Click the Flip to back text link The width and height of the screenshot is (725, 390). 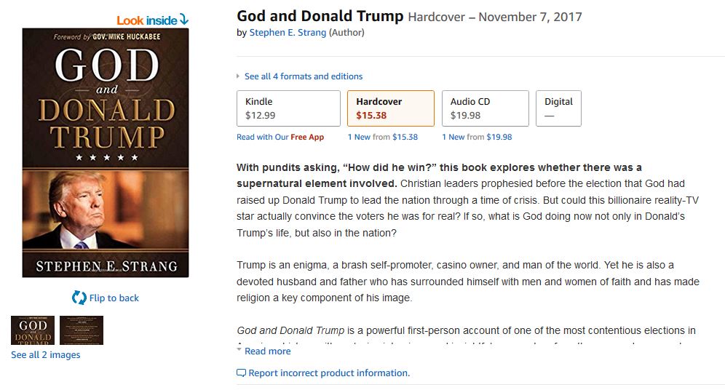(x=114, y=298)
